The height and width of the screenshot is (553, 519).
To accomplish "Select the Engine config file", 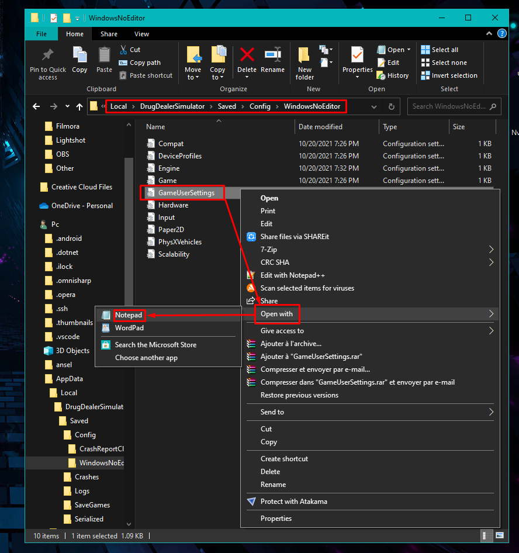I will pyautogui.click(x=168, y=168).
